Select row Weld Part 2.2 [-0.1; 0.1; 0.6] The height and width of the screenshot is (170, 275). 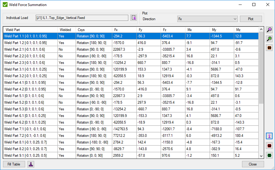point(131,56)
